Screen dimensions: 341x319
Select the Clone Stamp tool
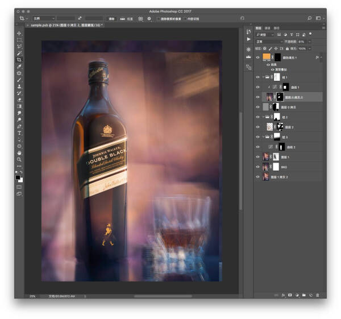pyautogui.click(x=19, y=86)
